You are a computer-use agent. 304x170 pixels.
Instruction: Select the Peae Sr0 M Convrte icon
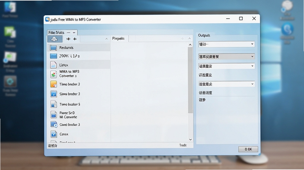(x=54, y=115)
